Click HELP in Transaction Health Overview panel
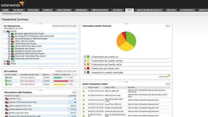Viewport: 208px width, 117px height. [168, 26]
